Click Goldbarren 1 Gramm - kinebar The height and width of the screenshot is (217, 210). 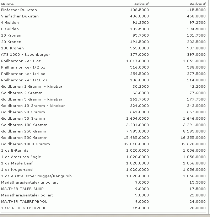(32, 87)
